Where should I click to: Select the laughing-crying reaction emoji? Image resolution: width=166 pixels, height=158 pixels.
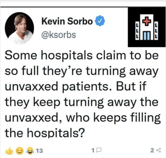tap(30, 151)
